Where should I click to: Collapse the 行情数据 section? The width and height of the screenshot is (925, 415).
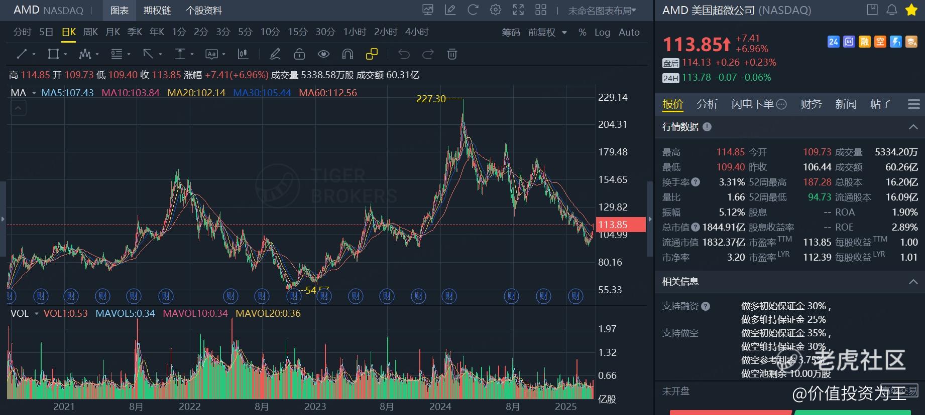[x=913, y=127]
